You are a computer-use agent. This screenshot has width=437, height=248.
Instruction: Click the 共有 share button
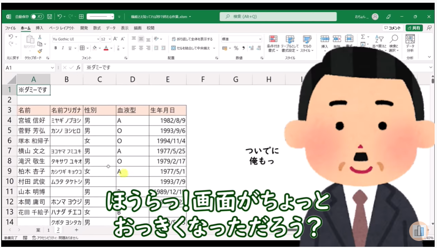(414, 28)
